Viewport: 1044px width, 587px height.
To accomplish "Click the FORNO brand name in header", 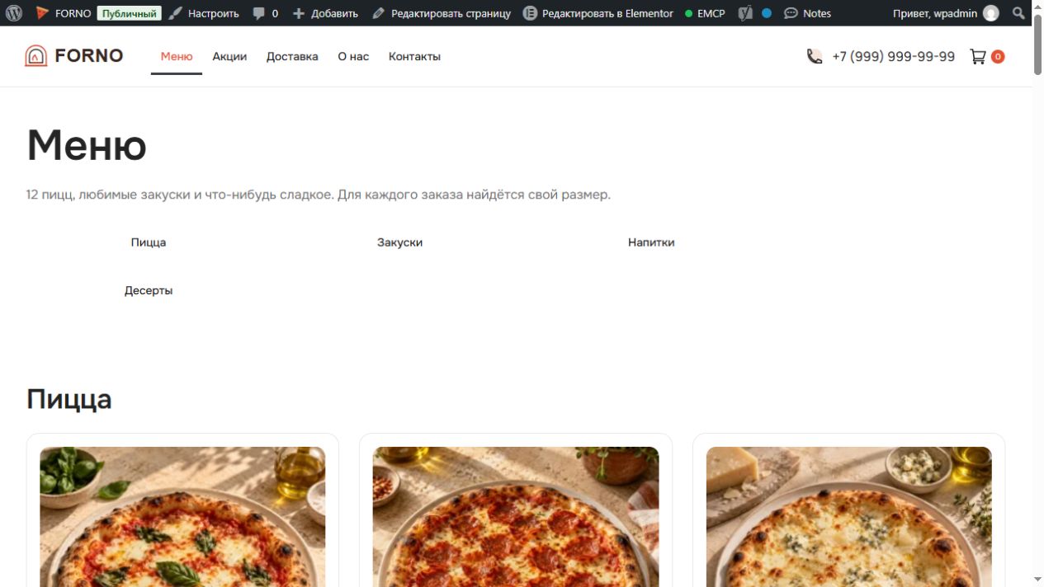I will (x=89, y=56).
